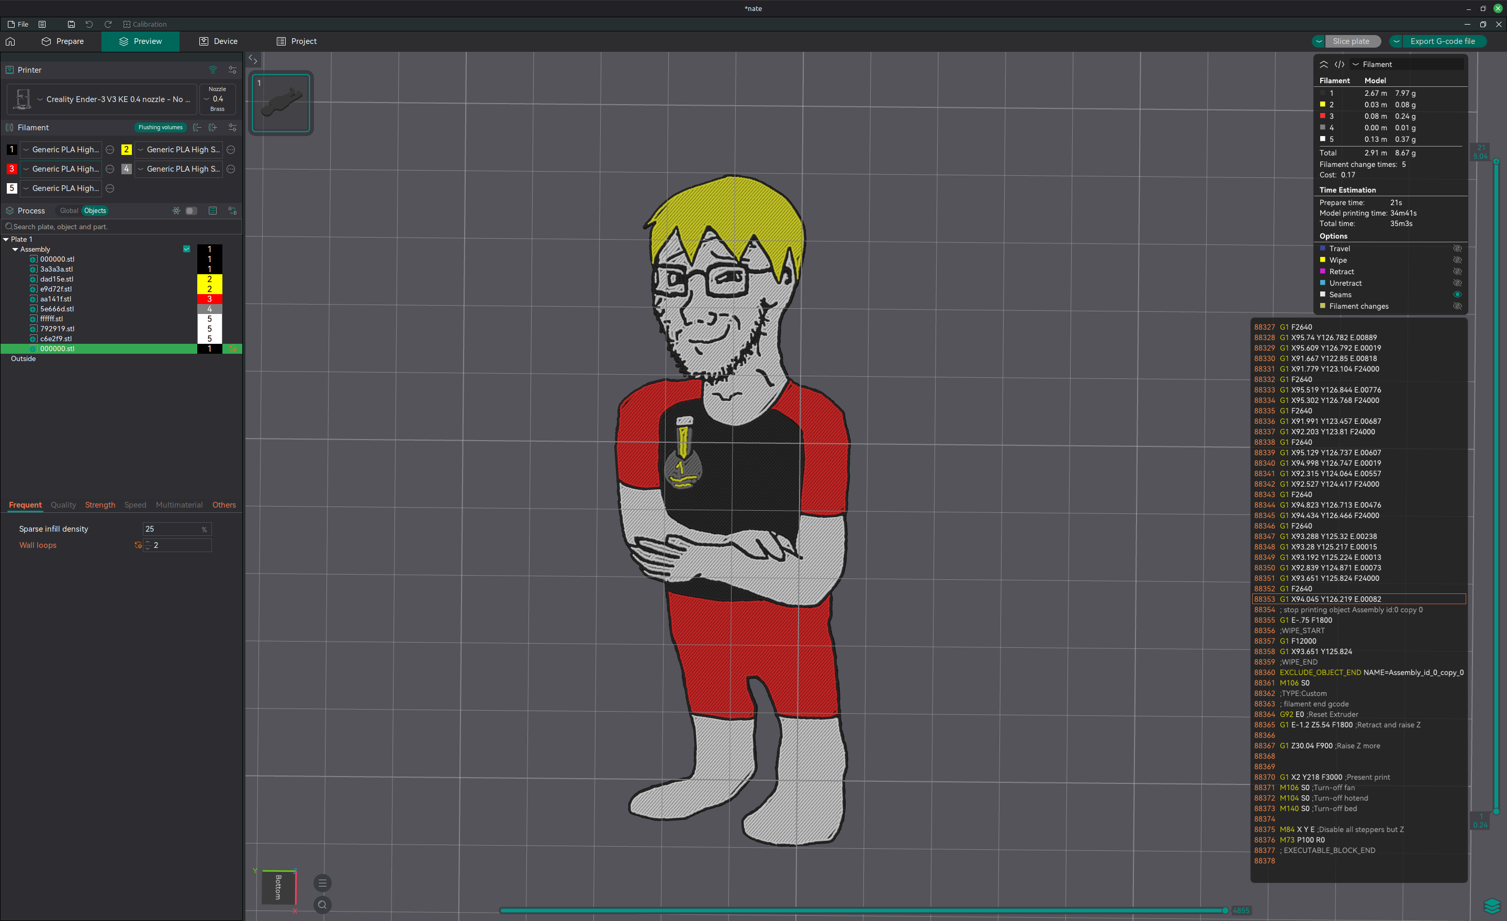Collapse the sidebar with the arrow icon
The image size is (1507, 921).
coord(253,59)
